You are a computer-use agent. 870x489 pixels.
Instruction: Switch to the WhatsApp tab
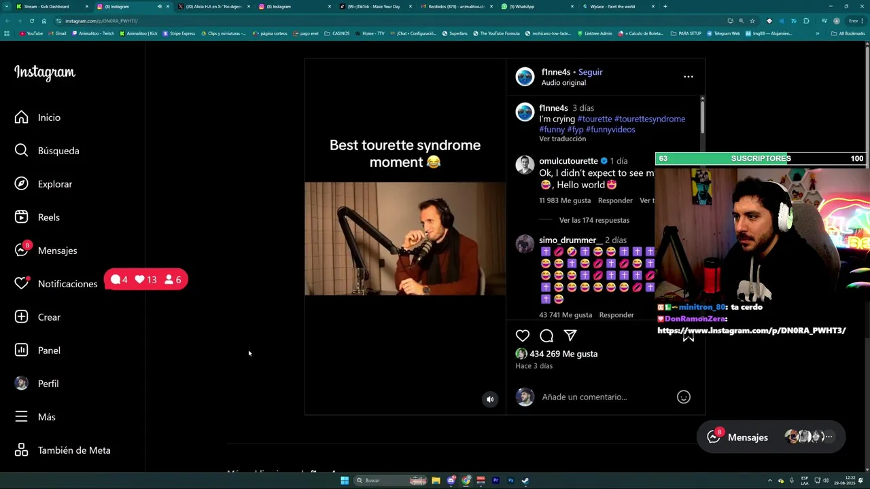coord(538,7)
